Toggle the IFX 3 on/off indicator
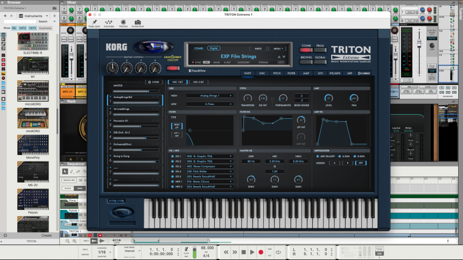Viewport: 463px width, 260px height. pyautogui.click(x=172, y=166)
